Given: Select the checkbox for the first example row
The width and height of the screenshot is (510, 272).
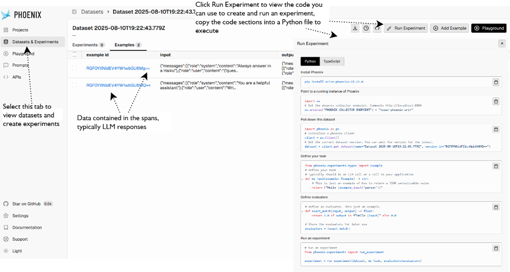Looking at the screenshot, I should [x=75, y=68].
